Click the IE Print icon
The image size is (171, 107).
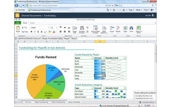pos(124,10)
